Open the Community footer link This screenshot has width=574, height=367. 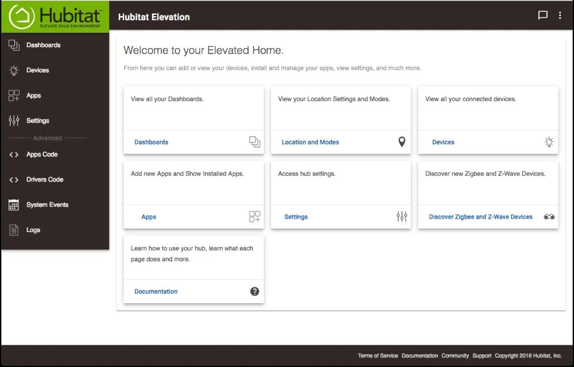point(455,356)
